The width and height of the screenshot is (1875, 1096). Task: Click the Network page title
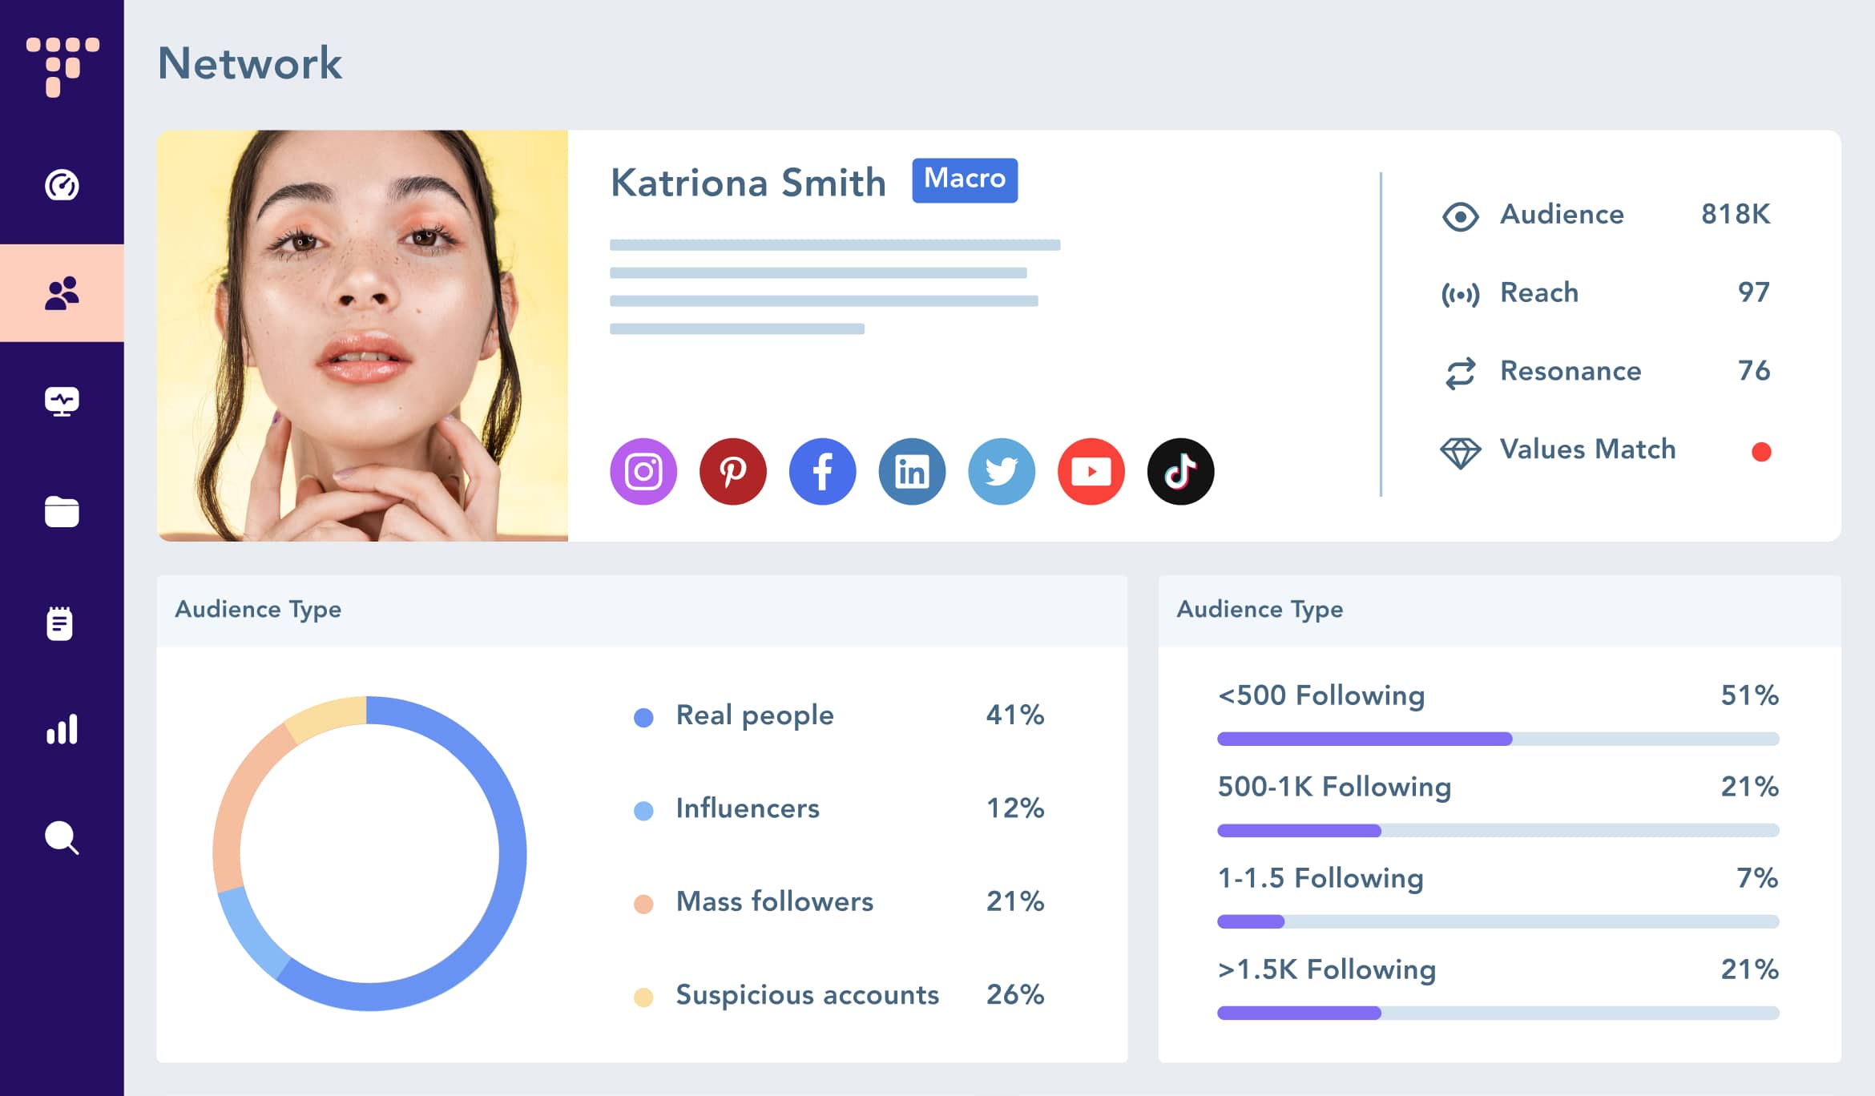[250, 63]
